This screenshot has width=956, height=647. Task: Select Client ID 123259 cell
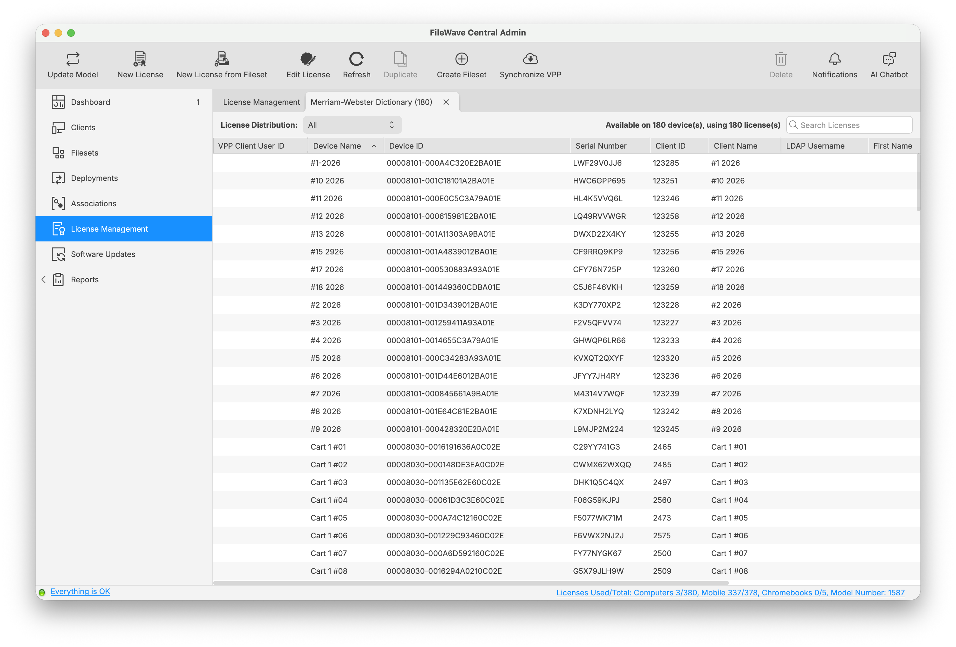pos(666,287)
